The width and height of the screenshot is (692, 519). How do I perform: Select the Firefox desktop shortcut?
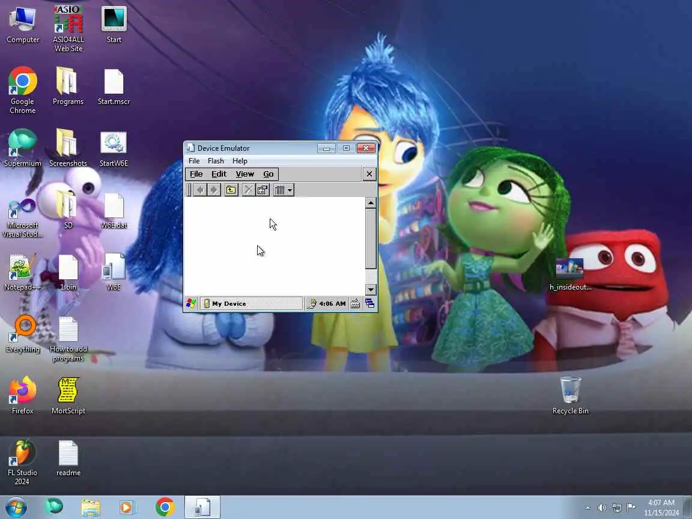(x=22, y=395)
